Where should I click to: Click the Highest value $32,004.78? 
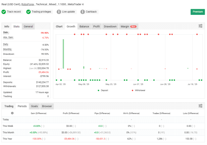tap(43, 68)
